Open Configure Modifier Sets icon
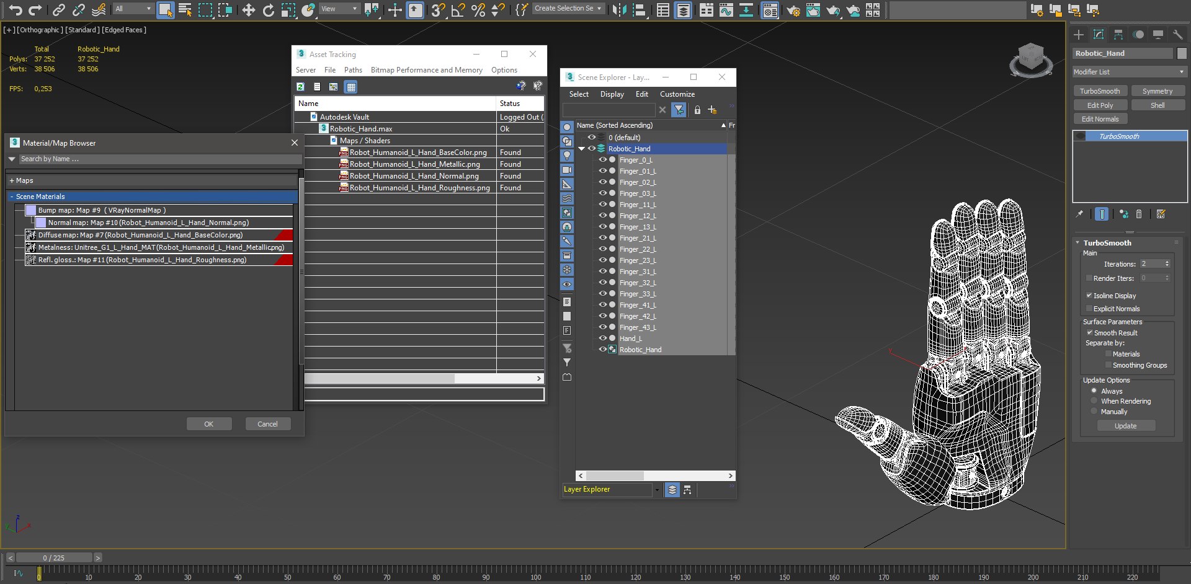This screenshot has height=584, width=1191. point(1161,214)
